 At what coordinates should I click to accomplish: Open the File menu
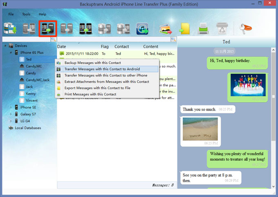click(x=11, y=14)
